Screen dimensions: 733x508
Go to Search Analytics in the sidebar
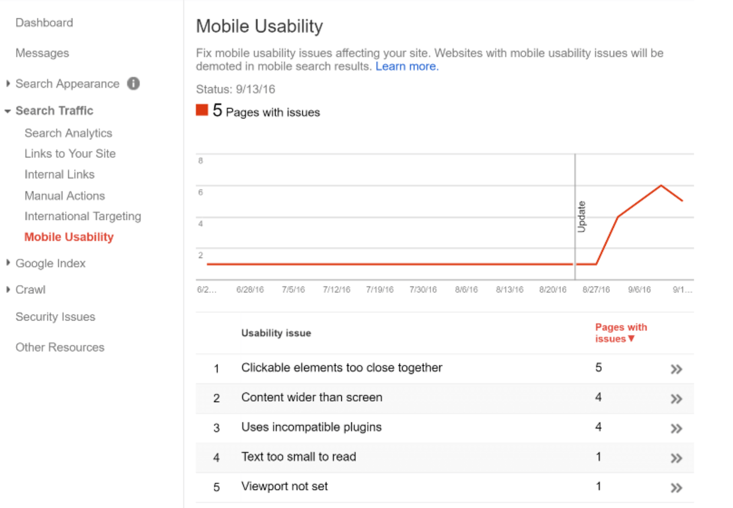68,133
